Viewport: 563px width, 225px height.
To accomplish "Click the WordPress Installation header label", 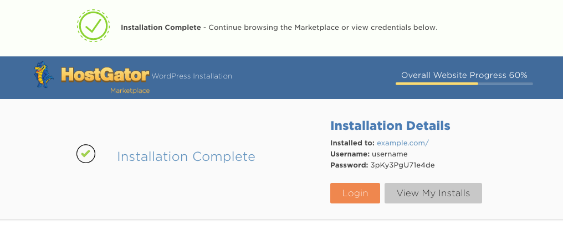I will [x=192, y=76].
